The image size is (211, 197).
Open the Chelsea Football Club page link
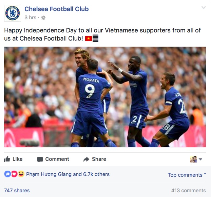(x=56, y=9)
